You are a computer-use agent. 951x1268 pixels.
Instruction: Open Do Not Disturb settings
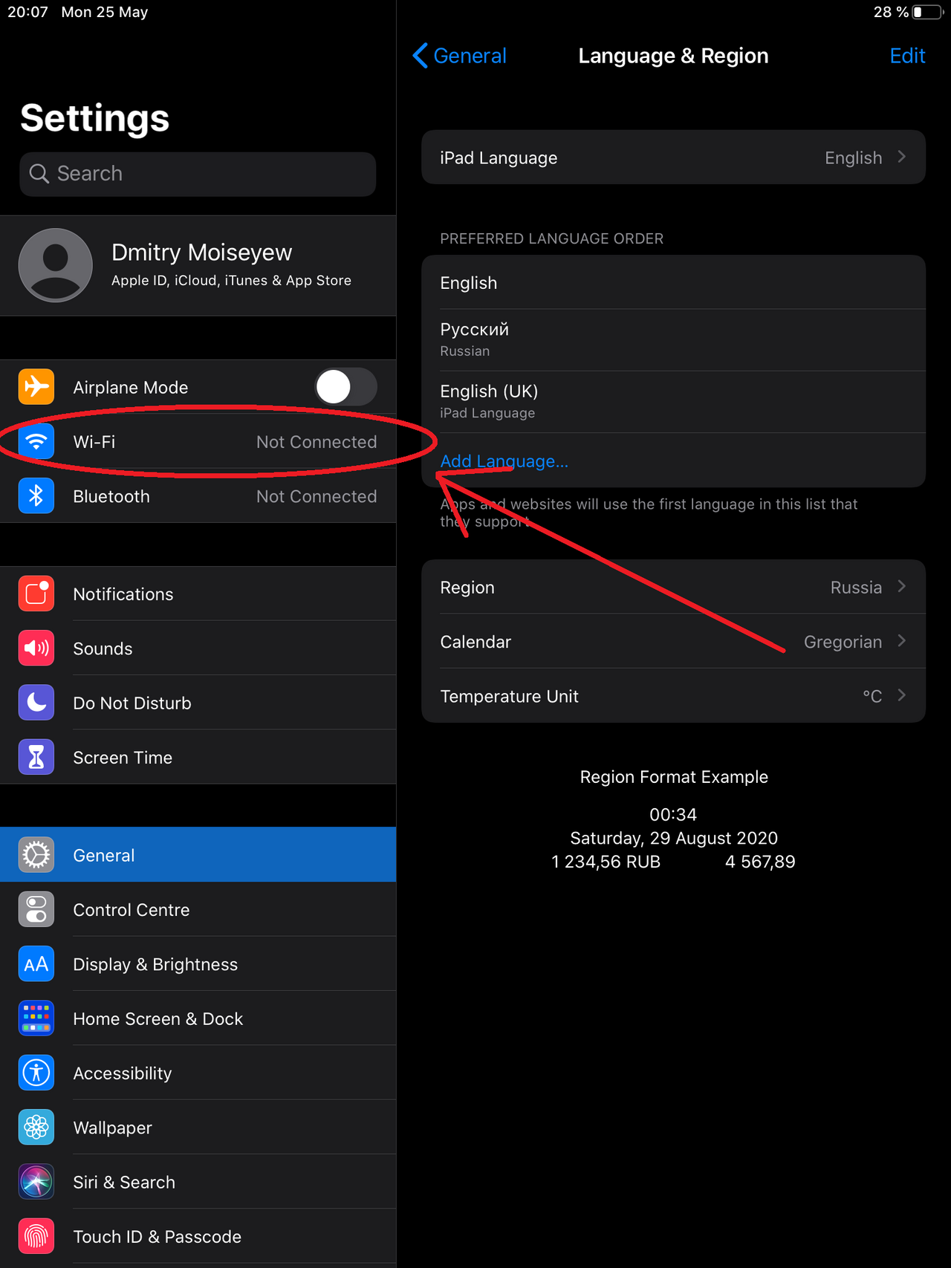tap(198, 703)
